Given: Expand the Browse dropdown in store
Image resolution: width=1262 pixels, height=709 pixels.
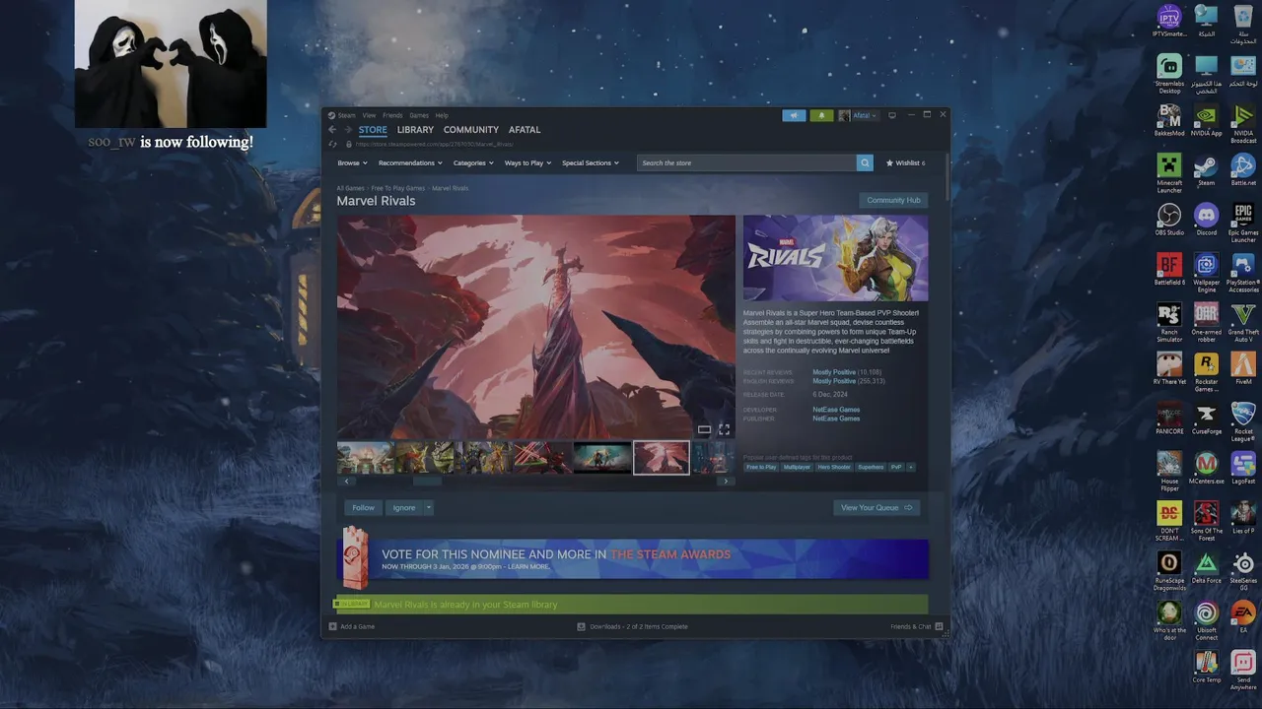Looking at the screenshot, I should pos(352,162).
